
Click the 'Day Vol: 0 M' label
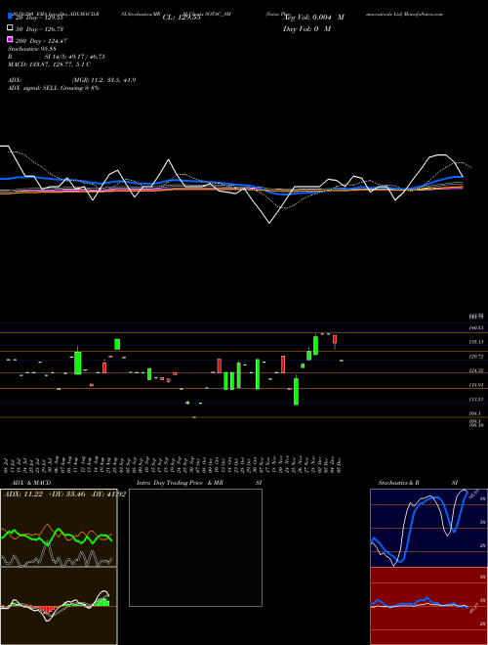(x=306, y=29)
